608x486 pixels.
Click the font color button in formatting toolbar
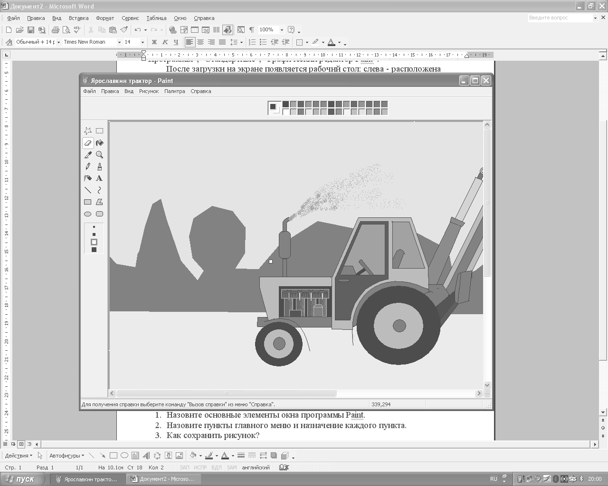click(332, 42)
